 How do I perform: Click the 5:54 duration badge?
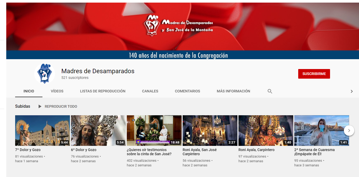click(120, 142)
